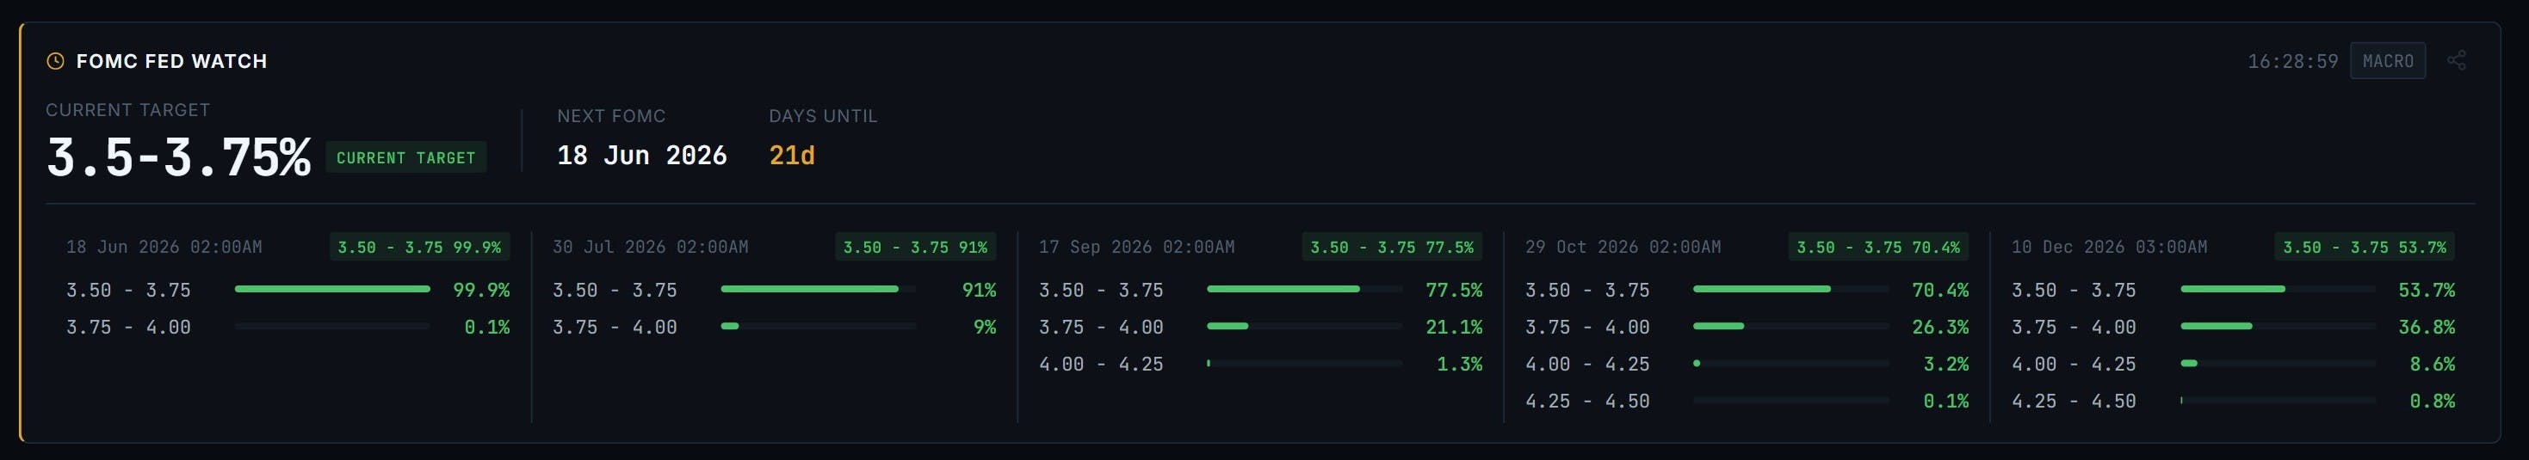Click the CURRENT TARGET green badge
The width and height of the screenshot is (2529, 460).
(x=405, y=158)
